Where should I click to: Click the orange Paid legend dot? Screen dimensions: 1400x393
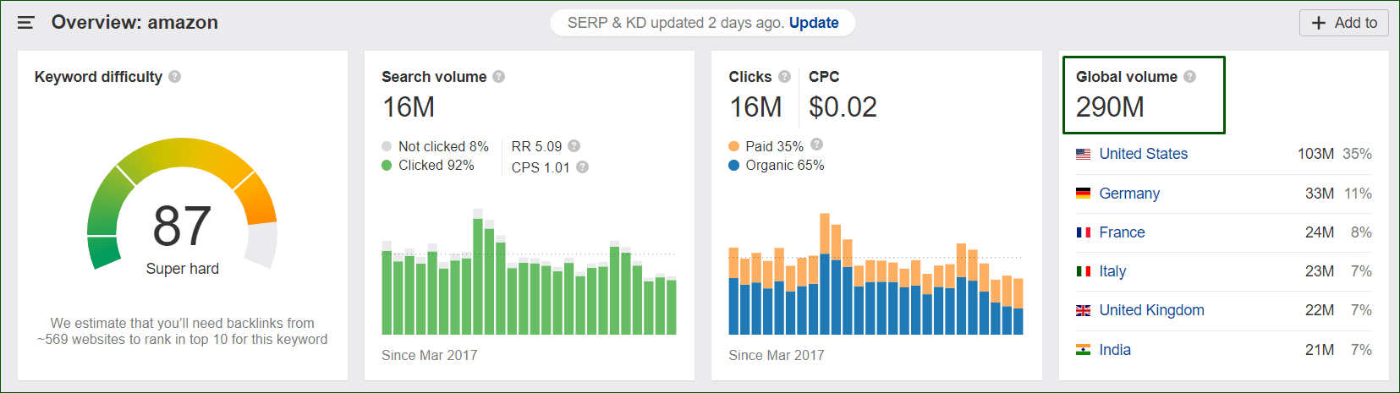tap(733, 146)
